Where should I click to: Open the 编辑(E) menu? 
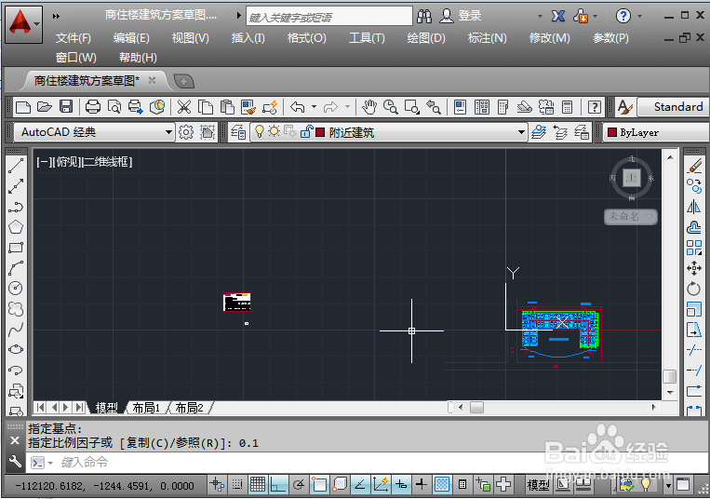click(131, 38)
